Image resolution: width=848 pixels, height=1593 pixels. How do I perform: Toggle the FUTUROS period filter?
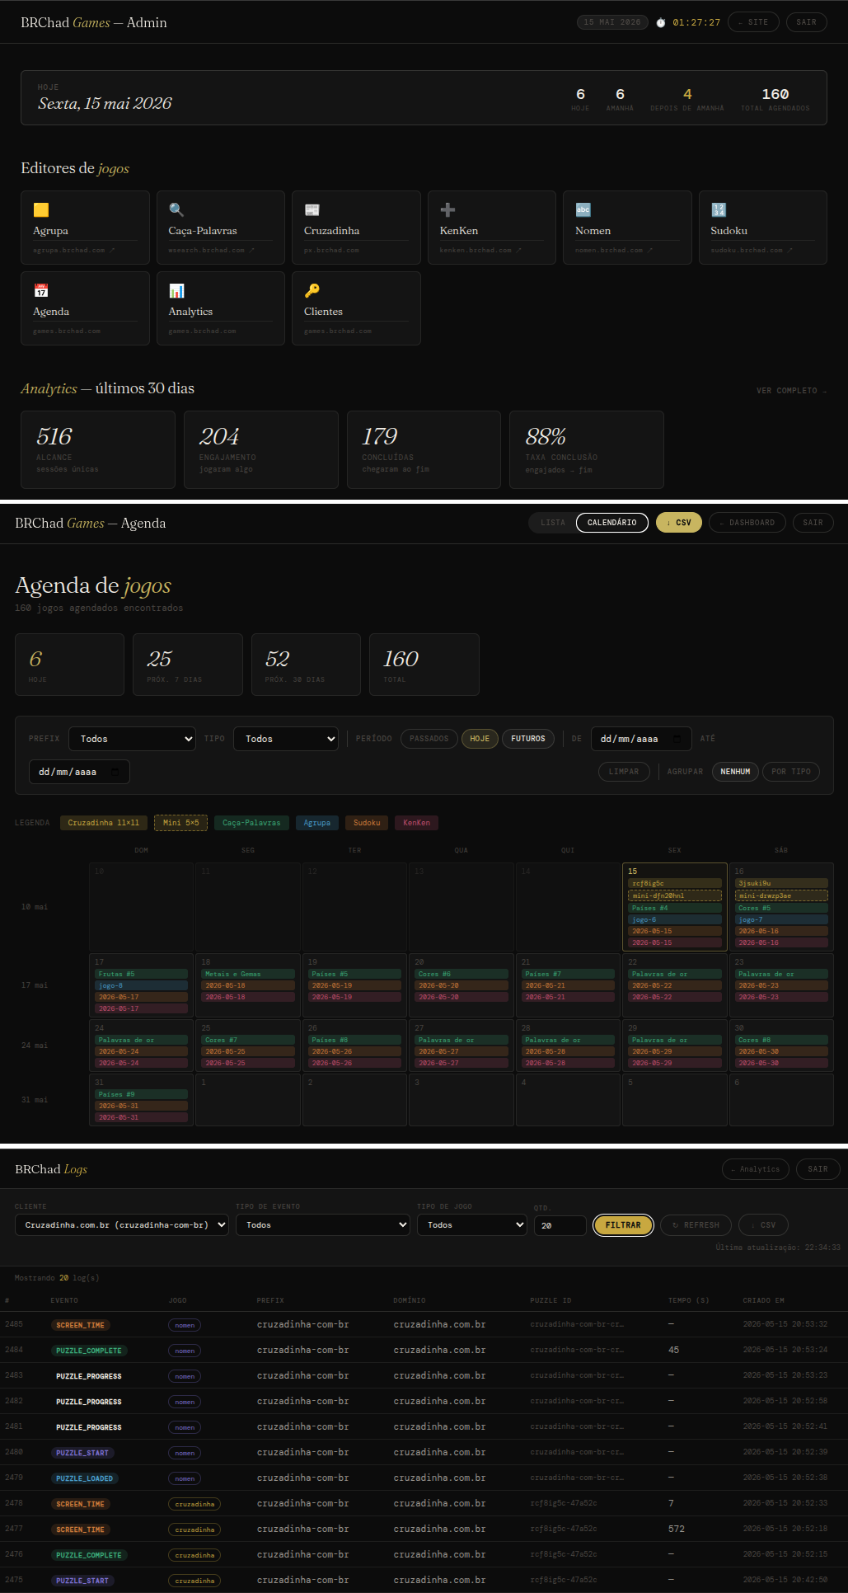(x=528, y=739)
